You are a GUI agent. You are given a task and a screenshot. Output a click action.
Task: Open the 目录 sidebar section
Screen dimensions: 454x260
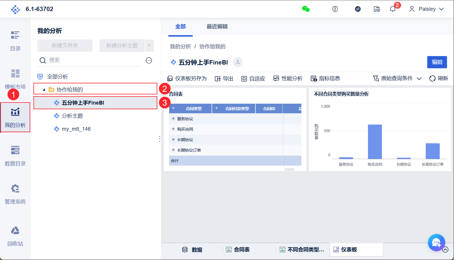coord(15,41)
